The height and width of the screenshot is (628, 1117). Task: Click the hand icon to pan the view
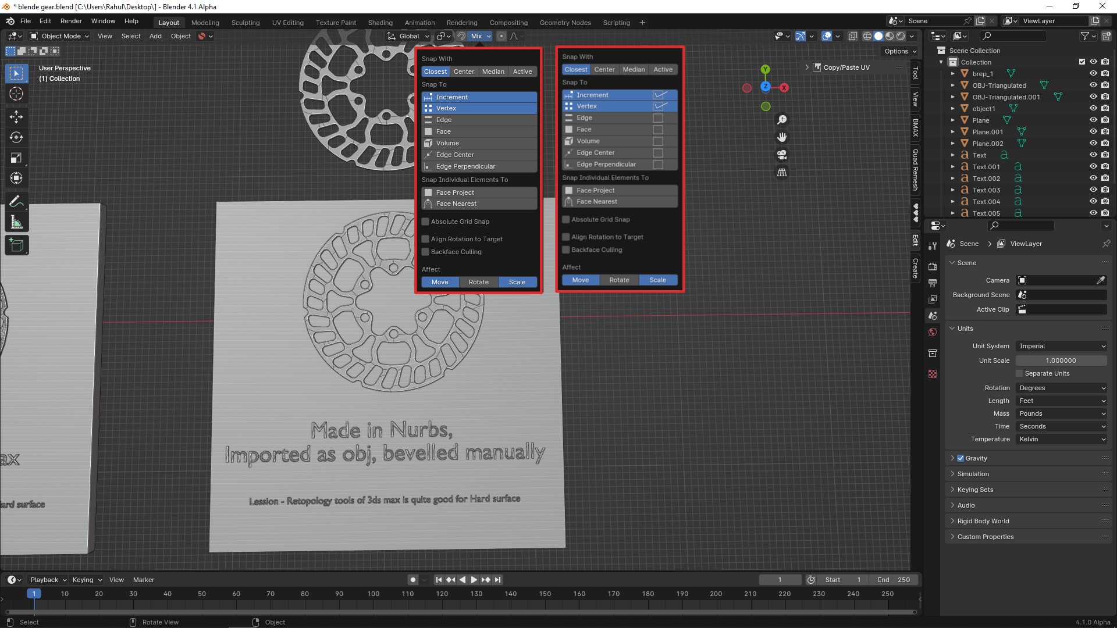tap(782, 137)
